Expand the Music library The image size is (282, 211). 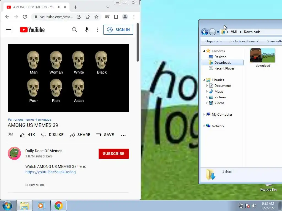coord(207,91)
